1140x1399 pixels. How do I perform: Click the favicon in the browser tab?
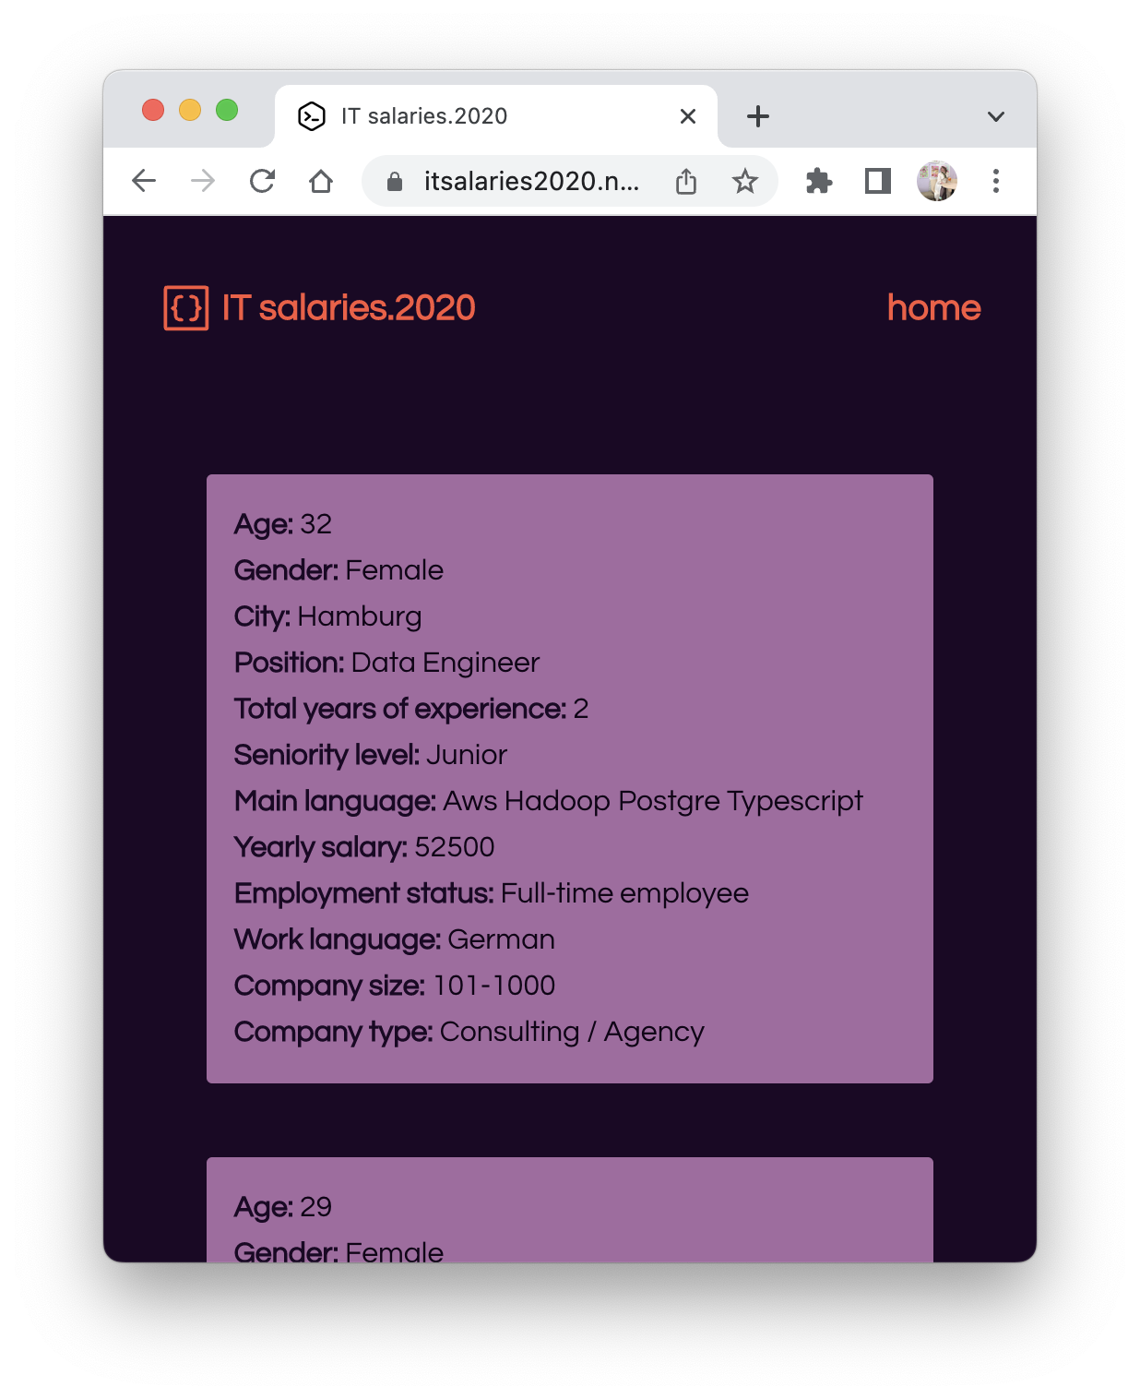click(x=312, y=115)
